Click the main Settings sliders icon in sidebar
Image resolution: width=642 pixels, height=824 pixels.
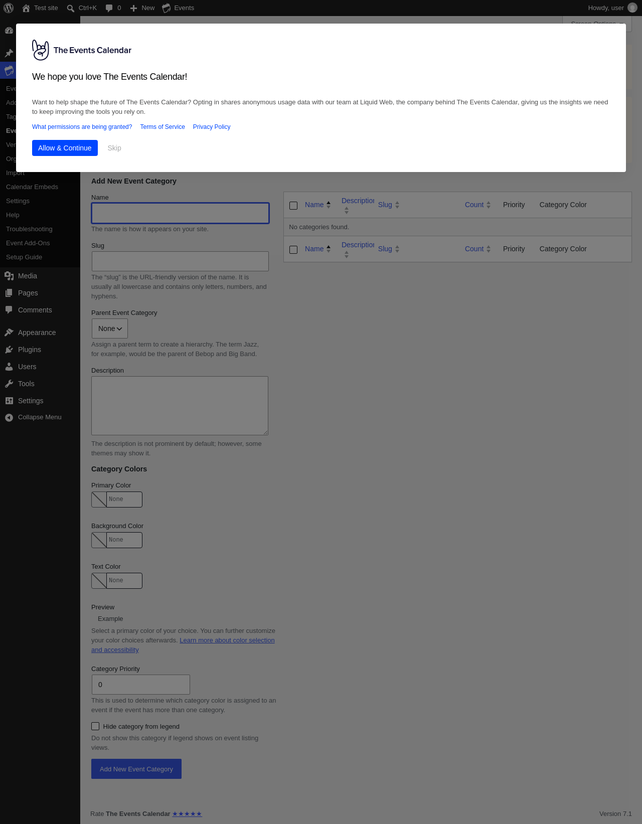pyautogui.click(x=9, y=401)
